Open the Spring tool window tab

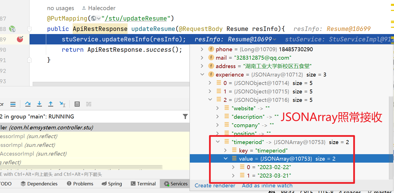click(112, 184)
